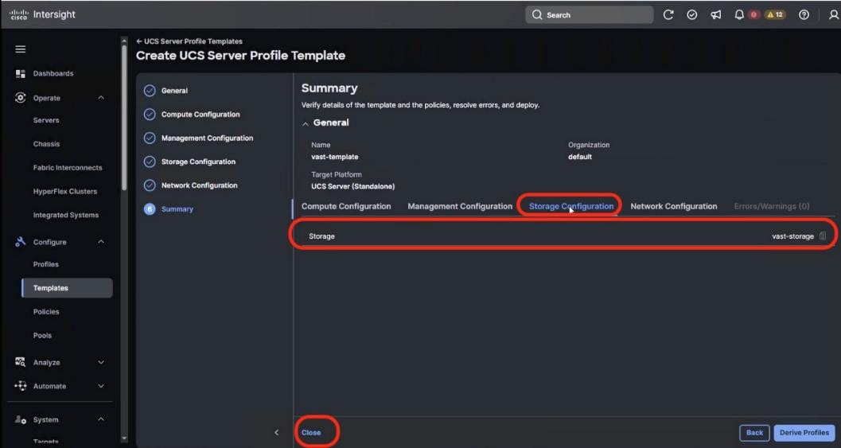Click the Back button
The height and width of the screenshot is (448, 841).
(754, 432)
